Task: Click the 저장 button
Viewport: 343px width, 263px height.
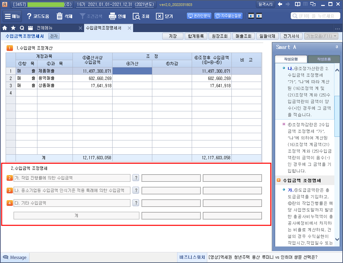Action: pyautogui.click(x=173, y=36)
